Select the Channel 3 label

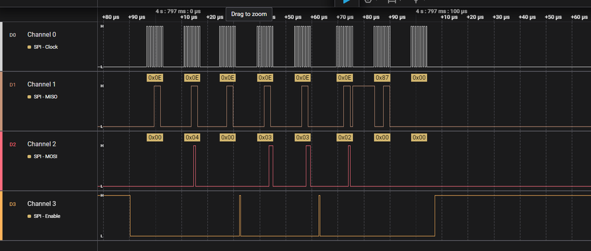41,204
